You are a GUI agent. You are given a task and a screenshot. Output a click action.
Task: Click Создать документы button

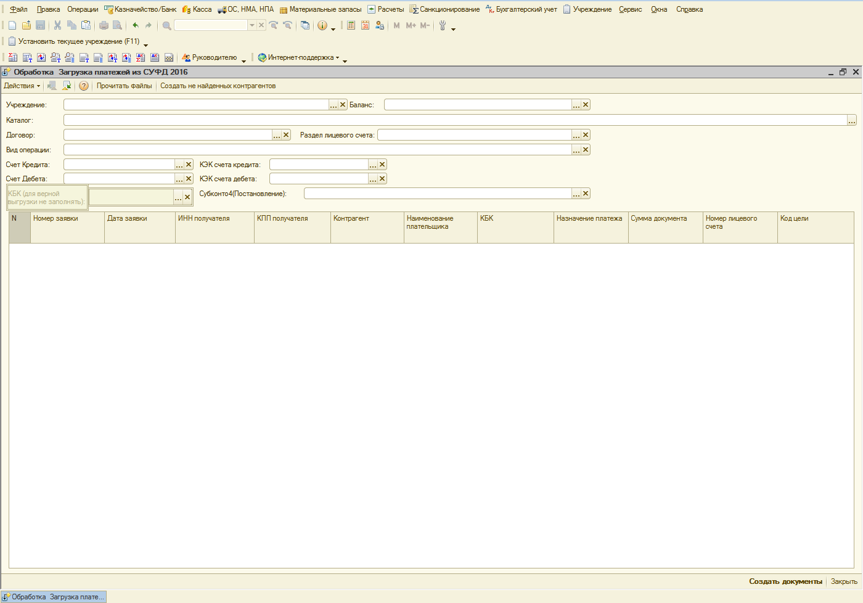coord(785,581)
